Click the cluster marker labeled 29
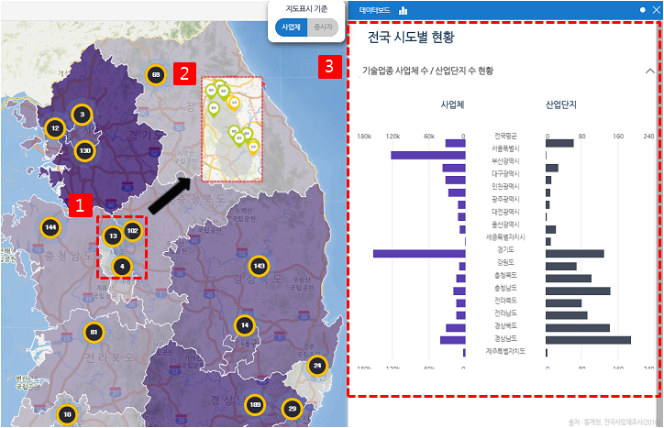The height and width of the screenshot is (428, 664). pos(293,409)
